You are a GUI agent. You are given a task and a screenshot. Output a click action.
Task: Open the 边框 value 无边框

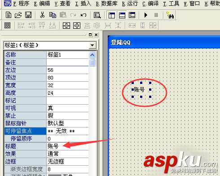pos(67,162)
